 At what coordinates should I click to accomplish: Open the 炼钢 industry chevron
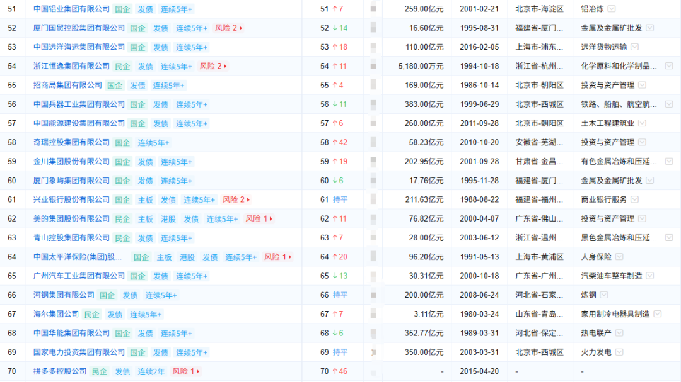pos(603,295)
